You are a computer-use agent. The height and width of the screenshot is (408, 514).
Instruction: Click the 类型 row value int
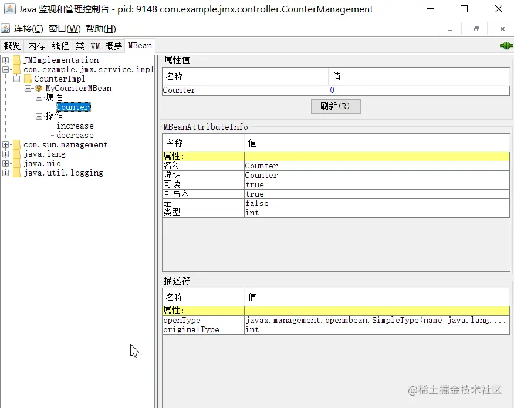[377, 213]
